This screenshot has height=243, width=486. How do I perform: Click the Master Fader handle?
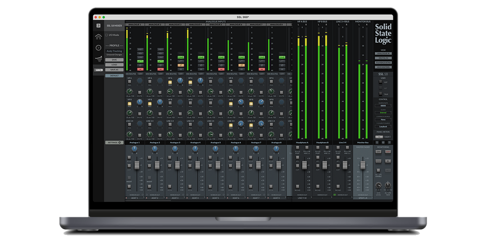[x=363, y=165]
